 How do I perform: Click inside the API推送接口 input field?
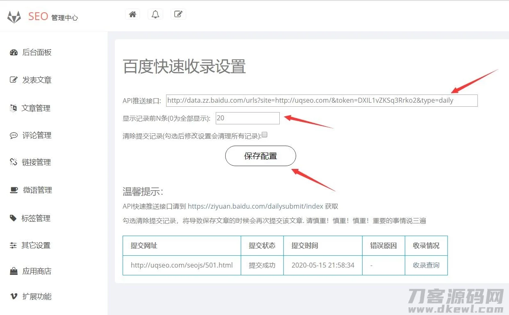click(x=322, y=100)
